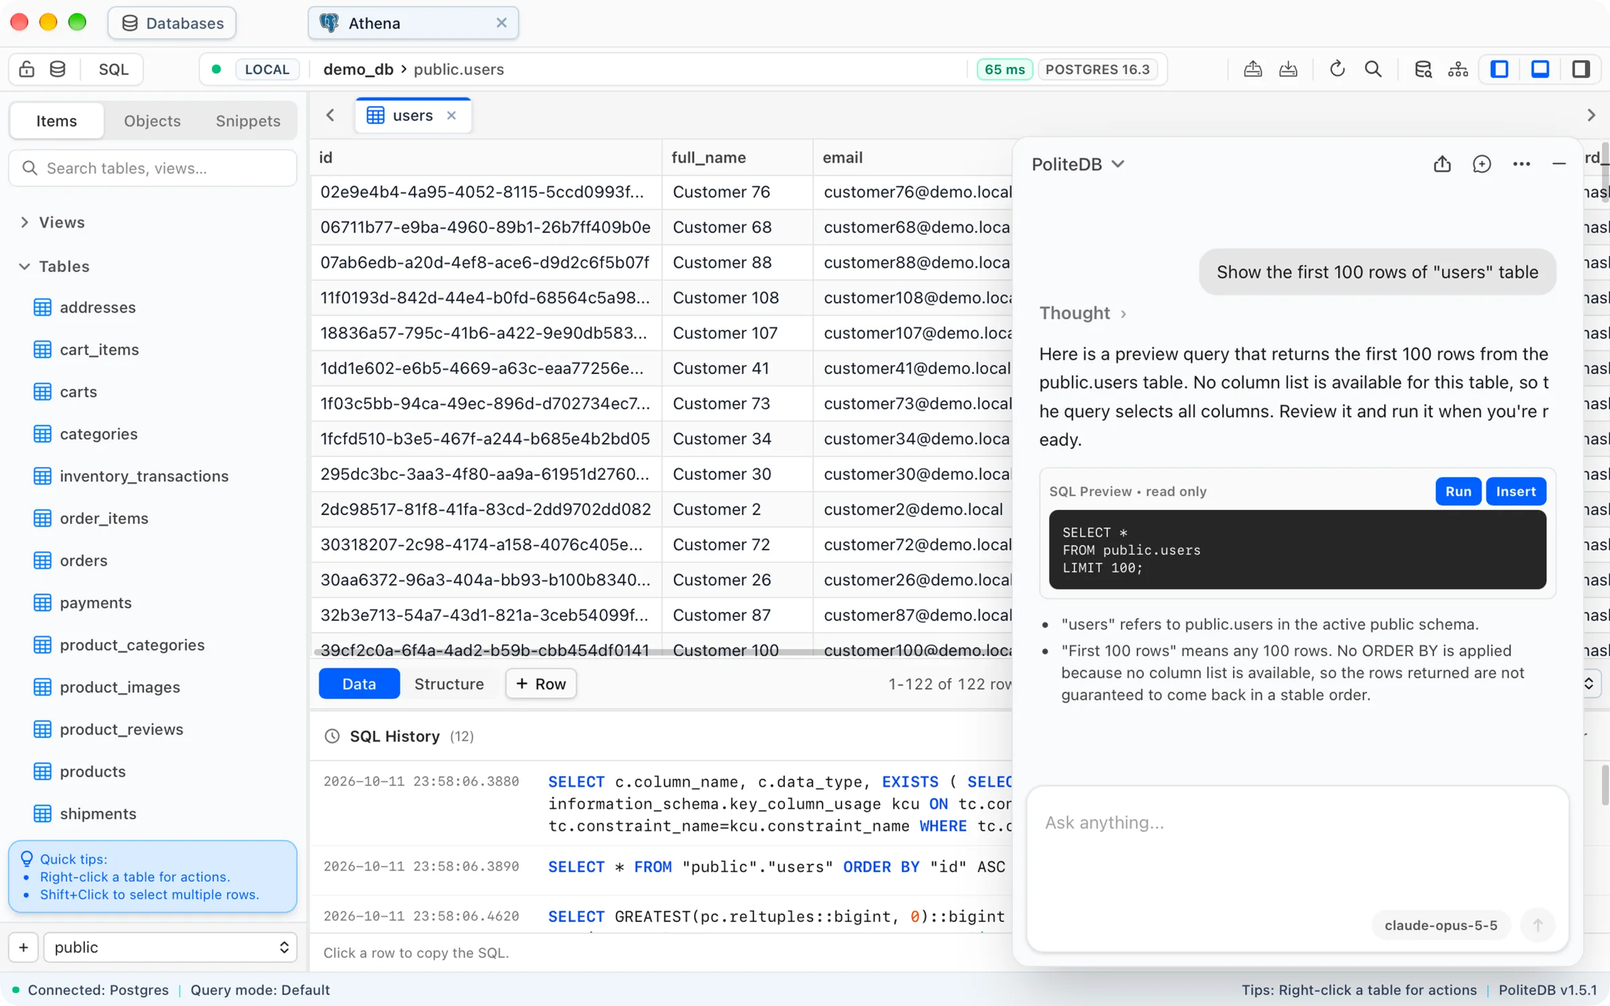Share the PoliteDB chat conversation
Viewport: 1610px width, 1006px height.
pos(1442,164)
